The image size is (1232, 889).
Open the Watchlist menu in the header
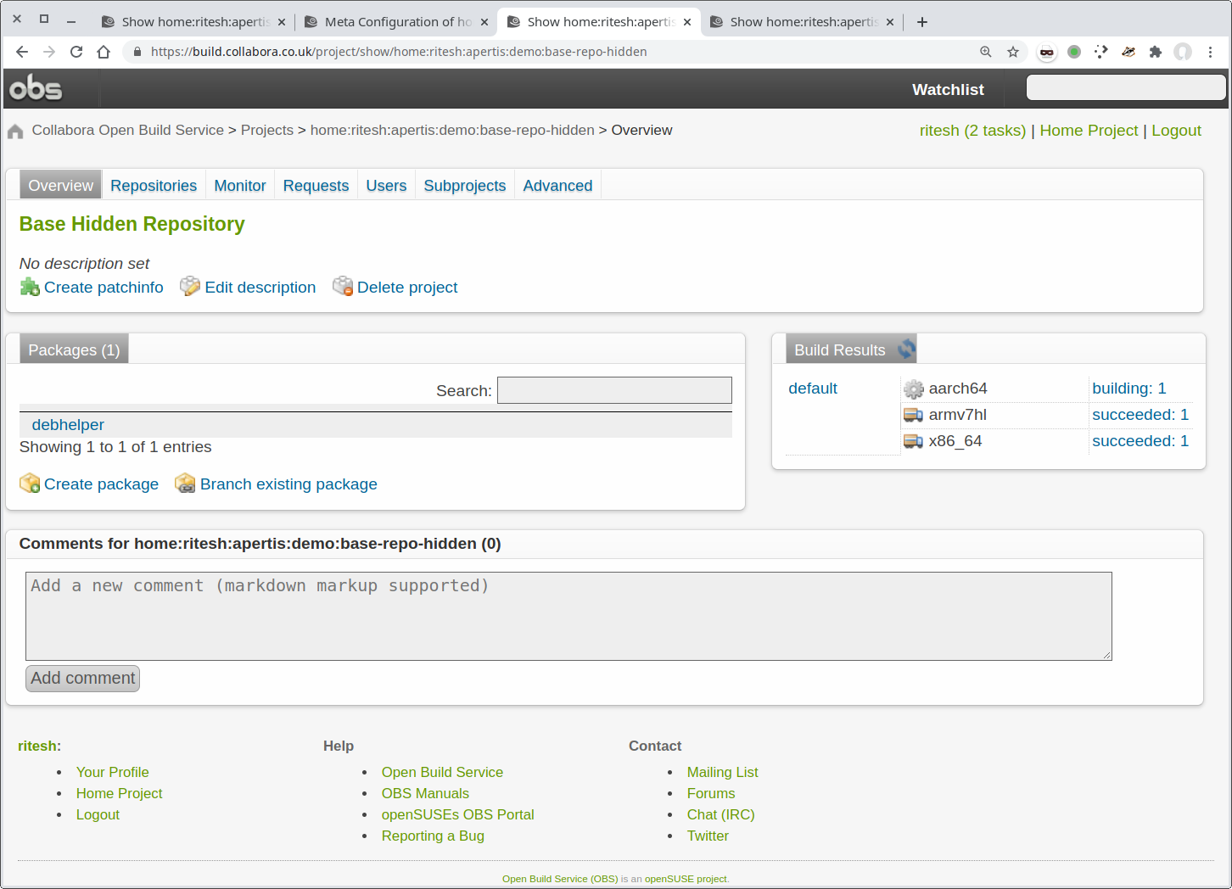click(x=948, y=89)
